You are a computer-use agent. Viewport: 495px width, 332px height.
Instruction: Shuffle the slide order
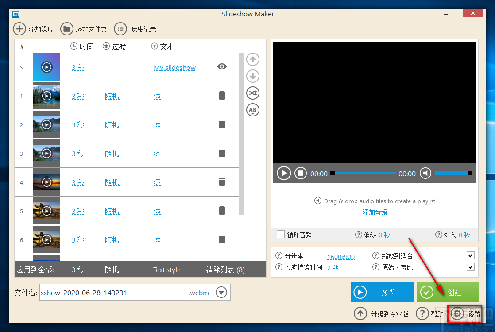[253, 93]
